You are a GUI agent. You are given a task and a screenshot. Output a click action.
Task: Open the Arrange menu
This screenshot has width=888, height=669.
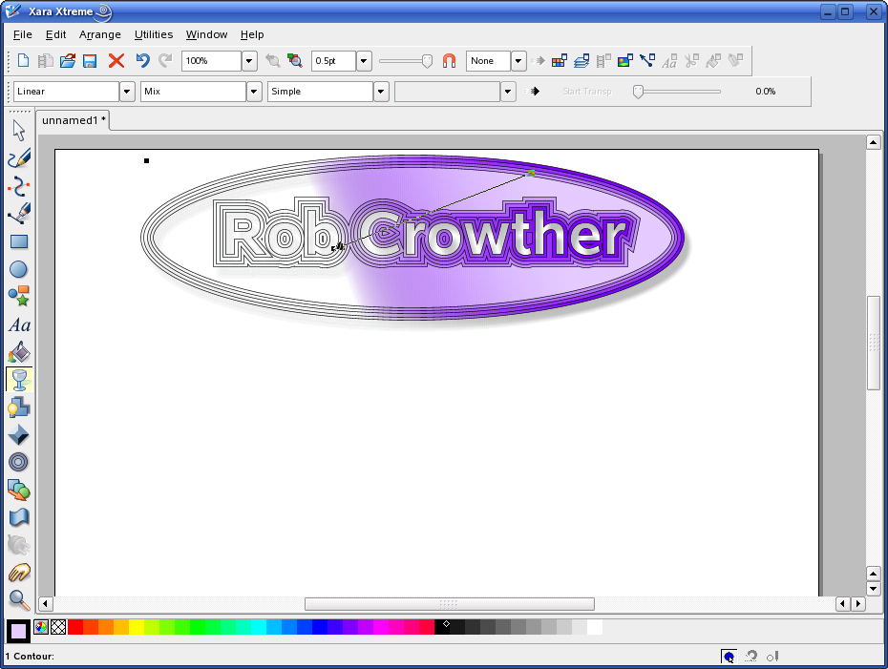pos(100,34)
